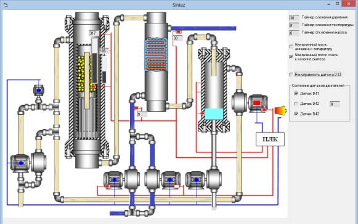This screenshot has height=224, width=358.
Task: Toggle the Датчик D41 checkbox
Action: pos(296,93)
